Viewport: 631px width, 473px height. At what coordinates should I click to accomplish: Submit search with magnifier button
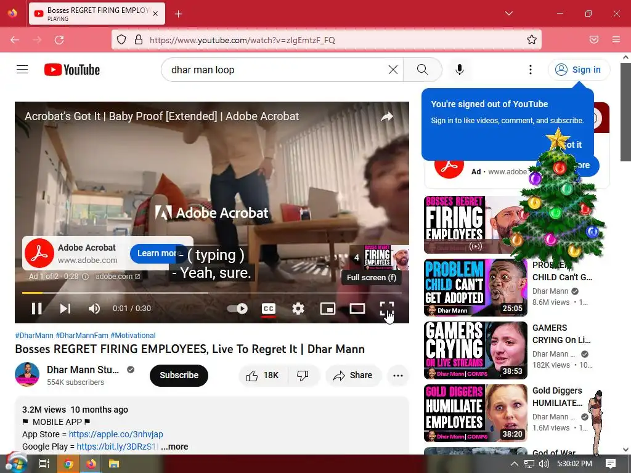(423, 70)
